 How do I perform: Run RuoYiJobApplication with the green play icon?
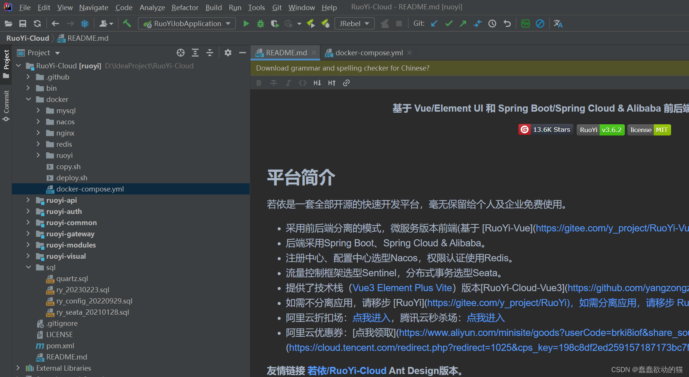pyautogui.click(x=246, y=24)
